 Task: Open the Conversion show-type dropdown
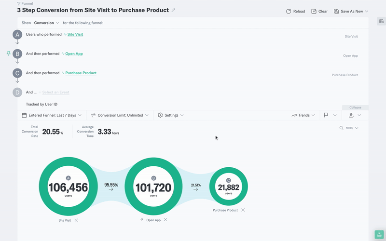(46, 23)
